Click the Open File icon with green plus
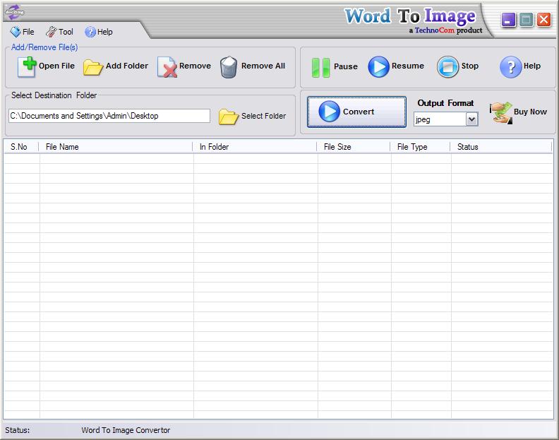Image resolution: width=559 pixels, height=440 pixels. [x=27, y=66]
